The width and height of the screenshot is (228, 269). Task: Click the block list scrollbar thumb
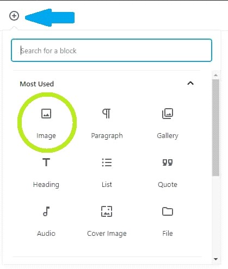pos(215,128)
